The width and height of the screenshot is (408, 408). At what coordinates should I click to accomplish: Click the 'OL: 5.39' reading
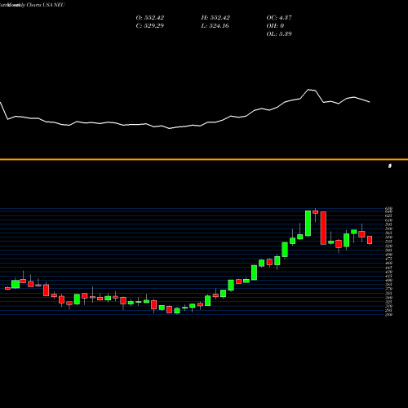click(279, 33)
